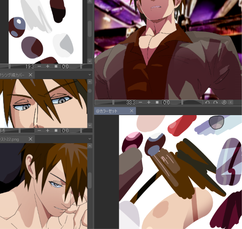Image resolution: width=242 pixels, height=229 pixels.
Task: Zoom out in the 19.3 zoom window
Action: click(x=39, y=66)
